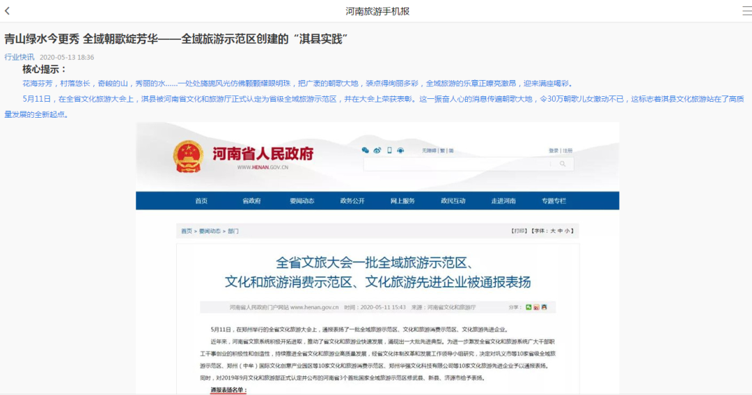The width and height of the screenshot is (752, 395).
Task: Click the 行业快讯 category label
Action: pos(19,57)
